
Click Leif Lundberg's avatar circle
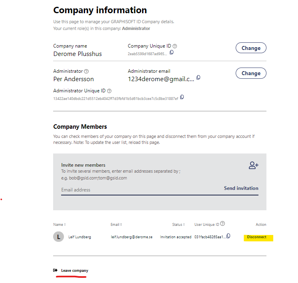point(59,237)
